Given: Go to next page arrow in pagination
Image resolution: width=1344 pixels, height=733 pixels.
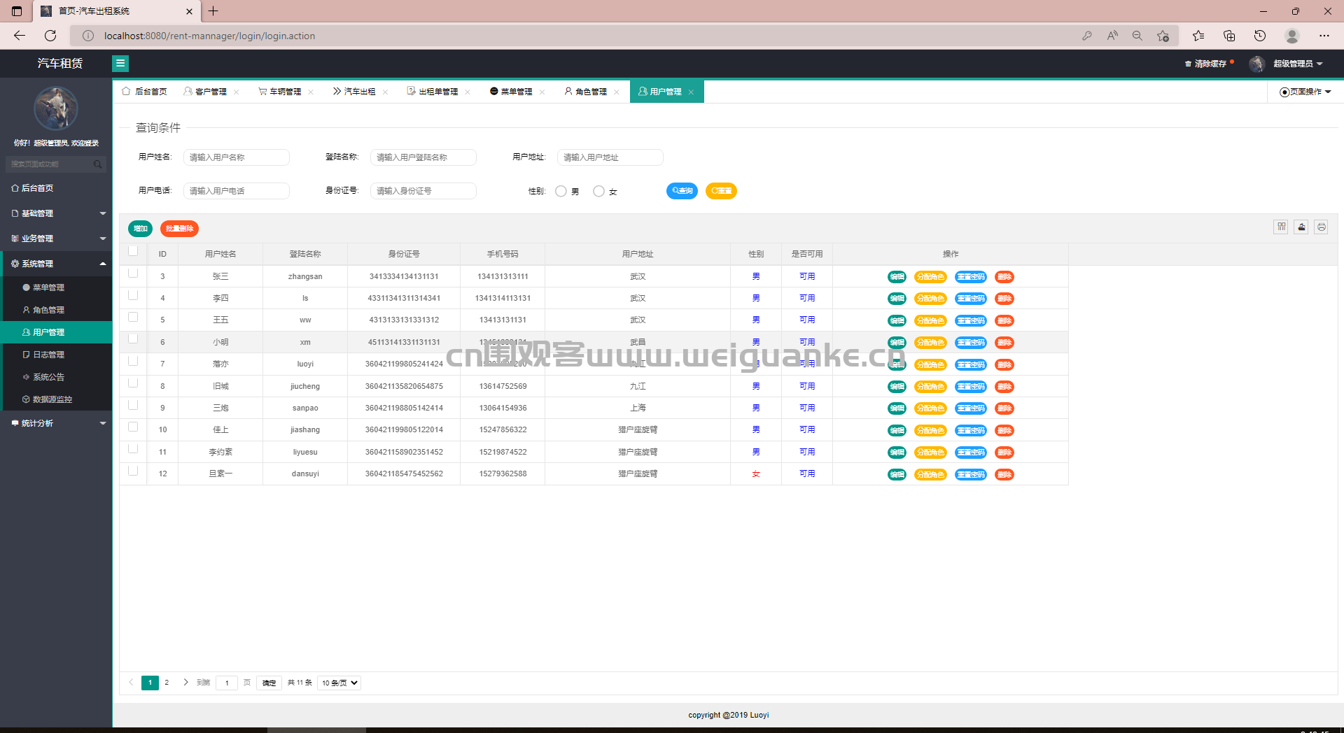Looking at the screenshot, I should click(185, 683).
